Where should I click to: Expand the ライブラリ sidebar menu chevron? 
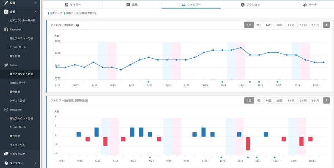coord(36,163)
